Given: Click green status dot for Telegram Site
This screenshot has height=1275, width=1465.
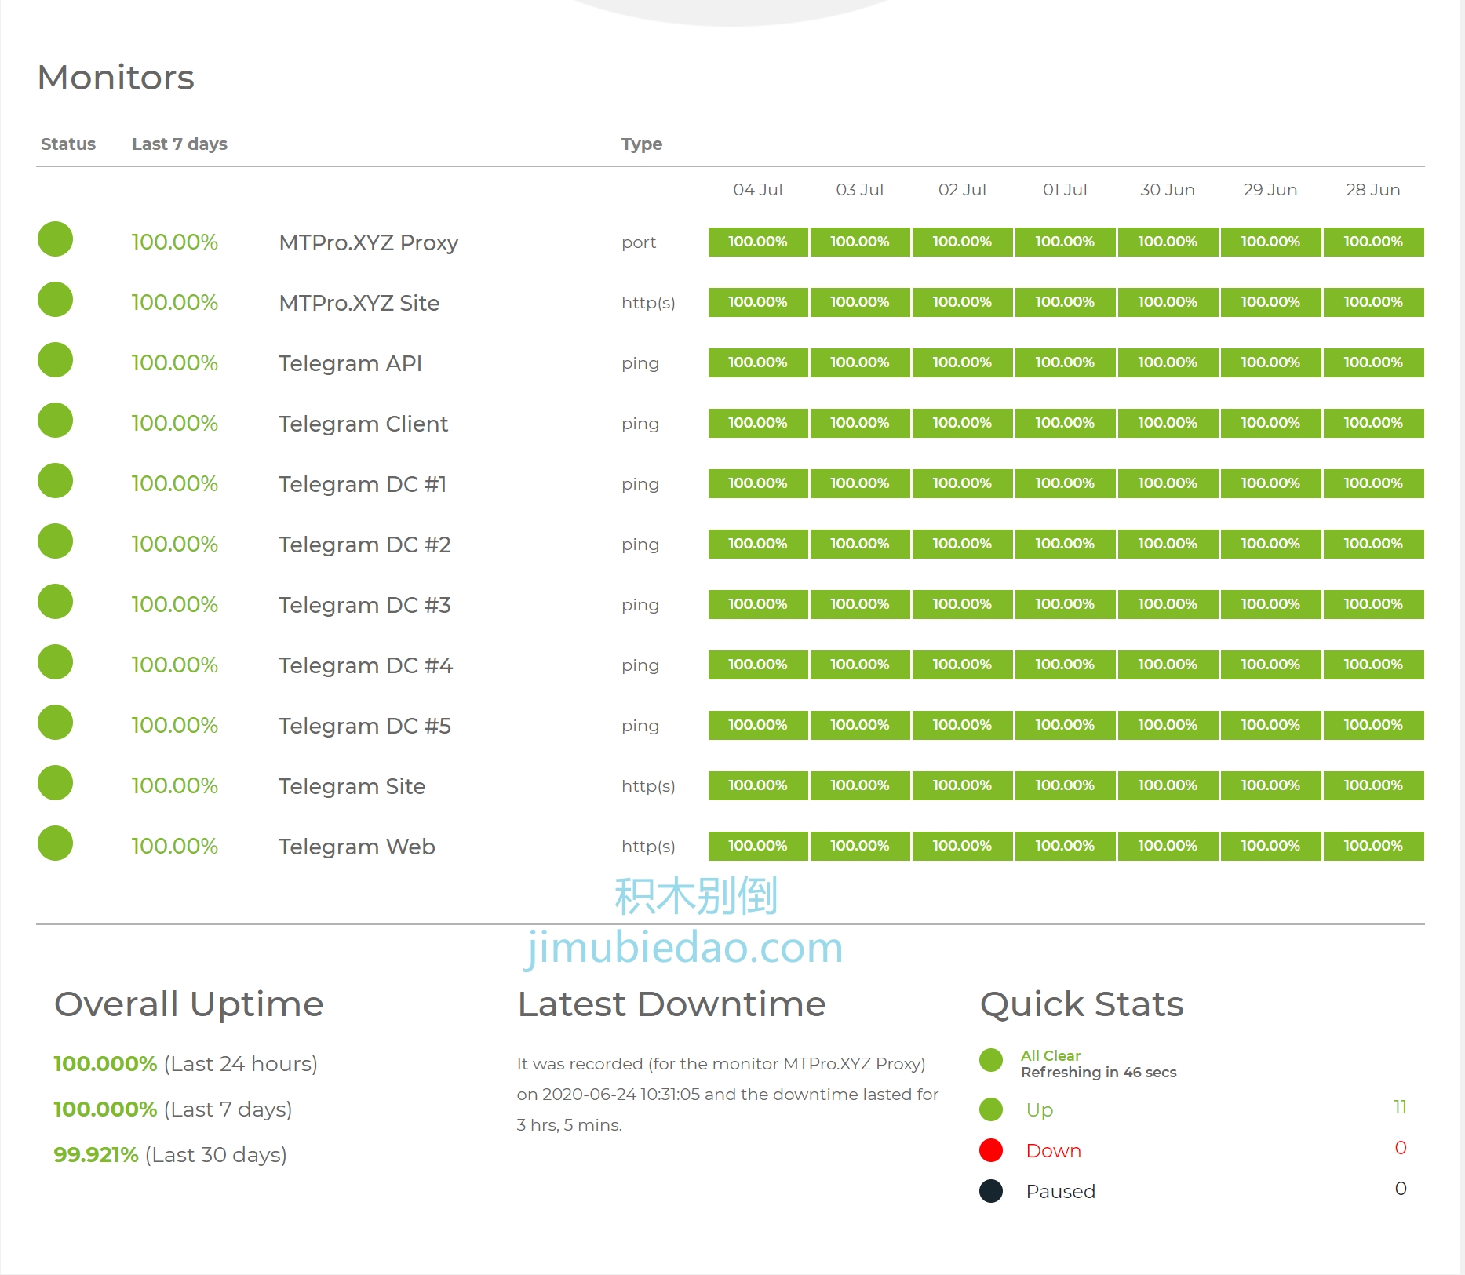Looking at the screenshot, I should 55,783.
